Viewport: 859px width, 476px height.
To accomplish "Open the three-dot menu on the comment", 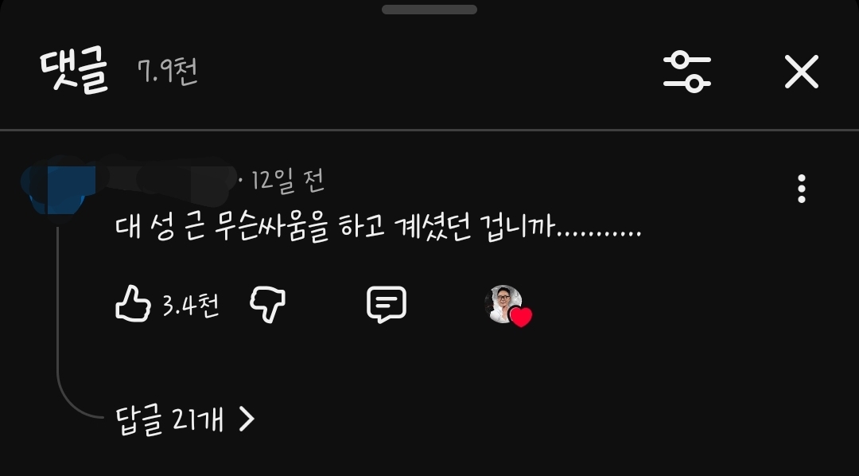I will pyautogui.click(x=802, y=189).
